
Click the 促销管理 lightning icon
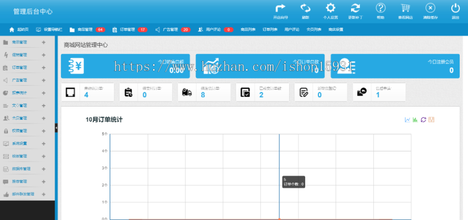point(6,55)
